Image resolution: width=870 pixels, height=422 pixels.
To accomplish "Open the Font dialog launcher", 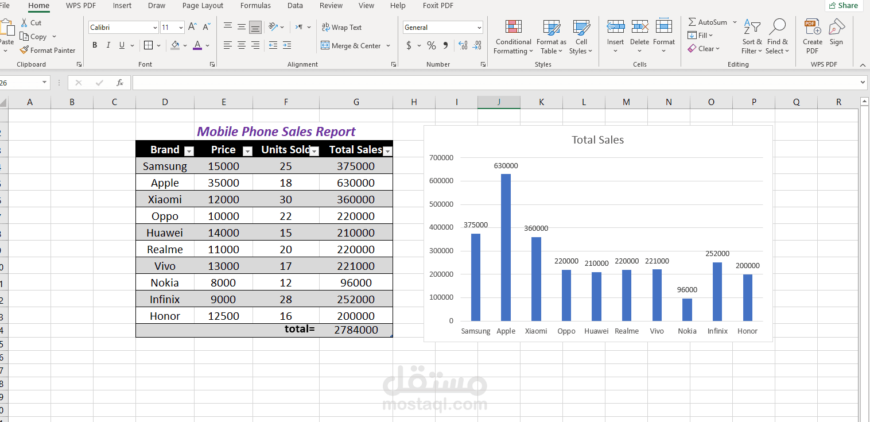I will [x=212, y=64].
